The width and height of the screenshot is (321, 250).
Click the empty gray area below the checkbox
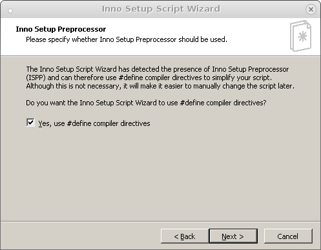pos(160,172)
